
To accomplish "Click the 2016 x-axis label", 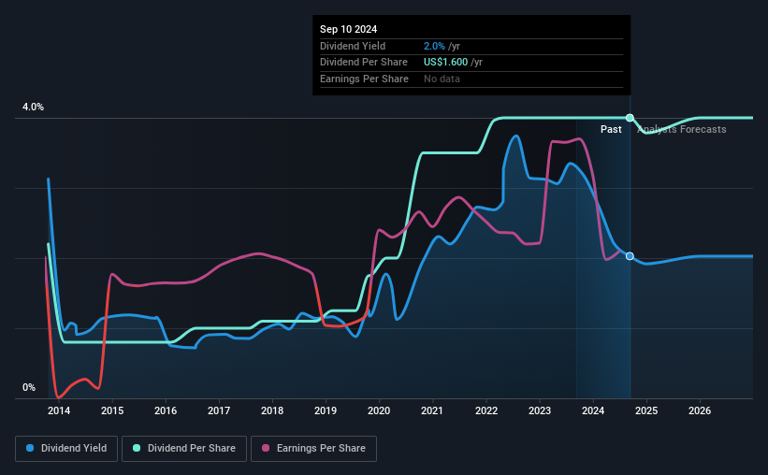I will [166, 410].
